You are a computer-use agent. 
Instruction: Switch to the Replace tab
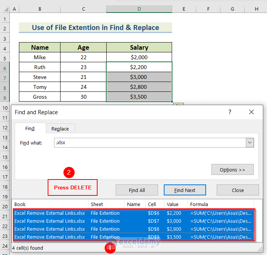(60, 129)
